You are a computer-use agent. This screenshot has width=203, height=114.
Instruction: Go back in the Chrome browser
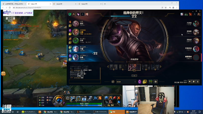click(x=3, y=8)
